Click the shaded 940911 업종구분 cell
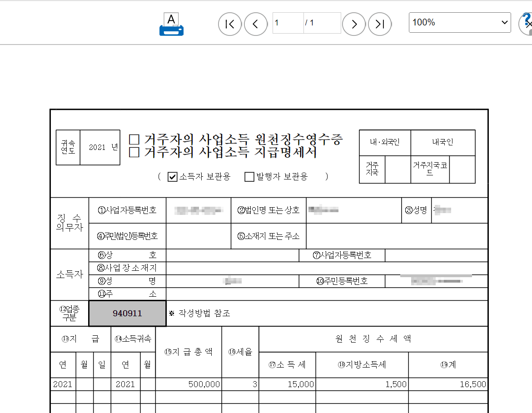Screen dimensions: 532x413 [x=127, y=313]
